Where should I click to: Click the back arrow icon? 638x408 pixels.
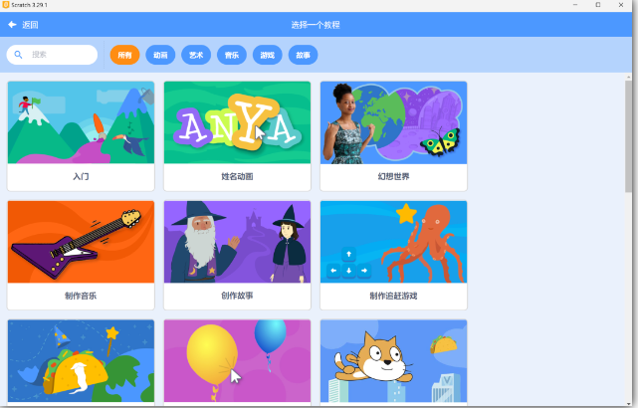coord(12,25)
